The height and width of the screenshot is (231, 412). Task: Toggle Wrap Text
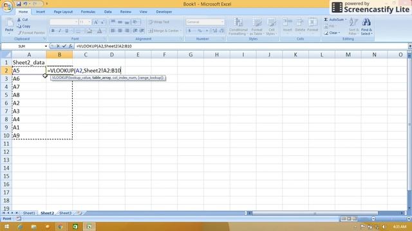click(x=159, y=22)
